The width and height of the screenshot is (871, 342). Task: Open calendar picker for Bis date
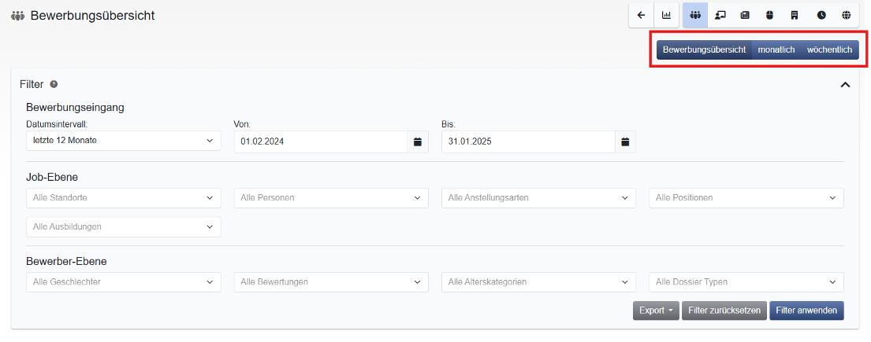(x=626, y=142)
